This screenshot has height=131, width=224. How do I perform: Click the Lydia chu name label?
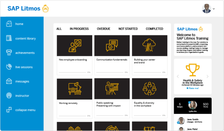click(193, 111)
